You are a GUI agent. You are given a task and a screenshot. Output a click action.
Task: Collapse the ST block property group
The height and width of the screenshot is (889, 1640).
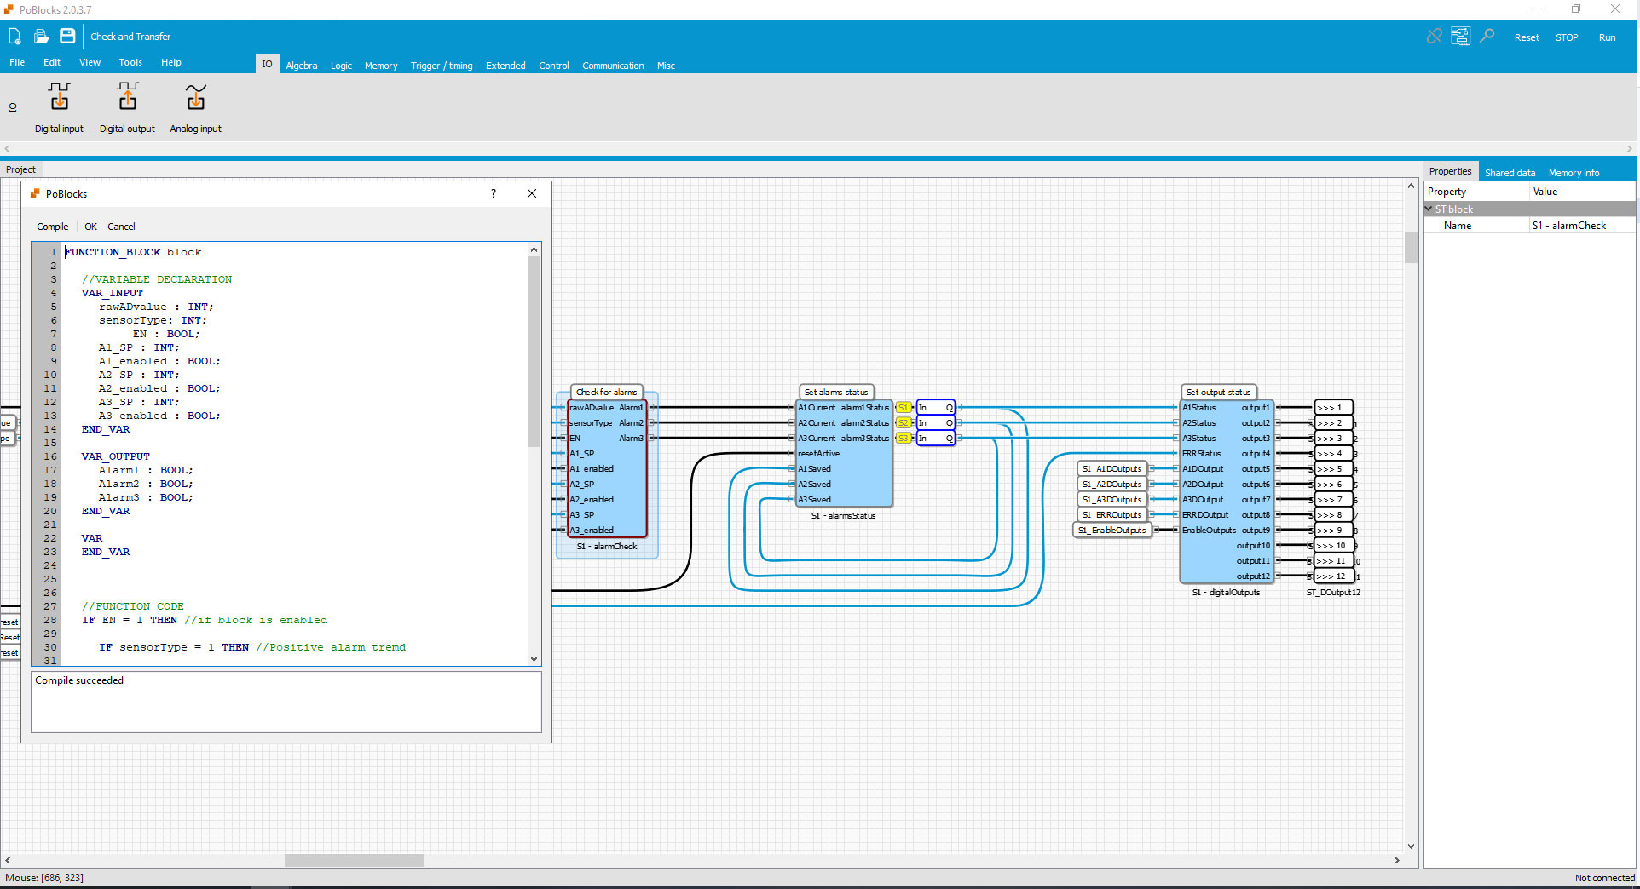(x=1429, y=209)
